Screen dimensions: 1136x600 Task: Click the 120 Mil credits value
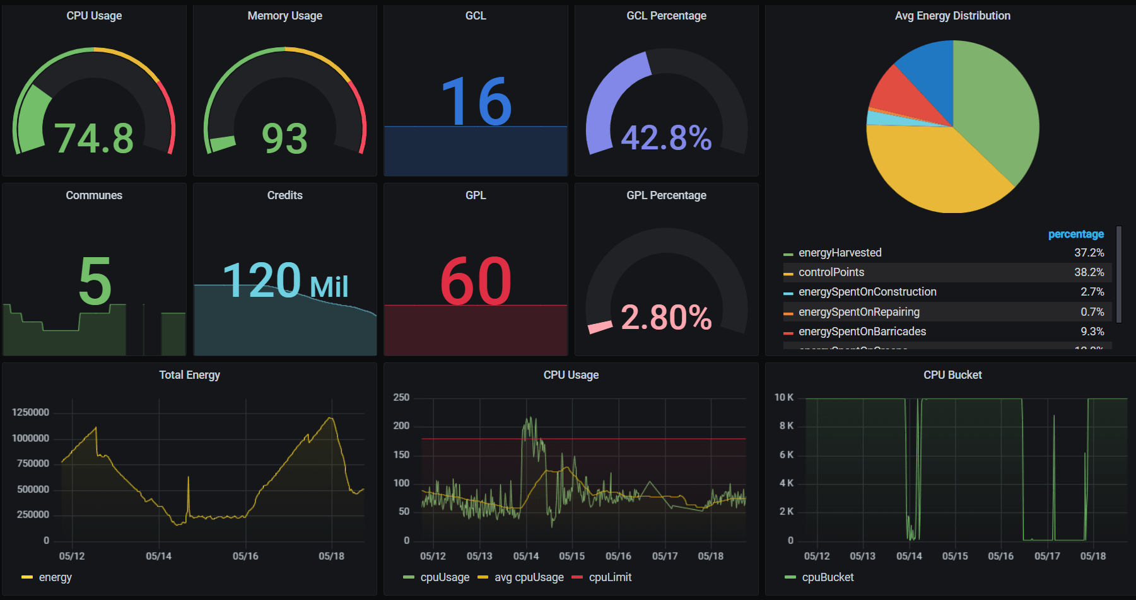click(285, 280)
